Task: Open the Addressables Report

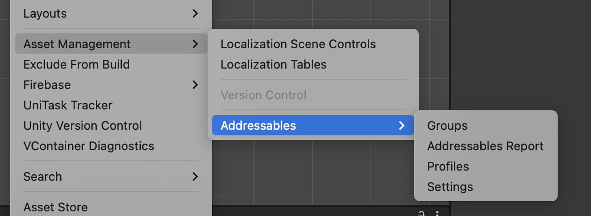Action: [485, 146]
